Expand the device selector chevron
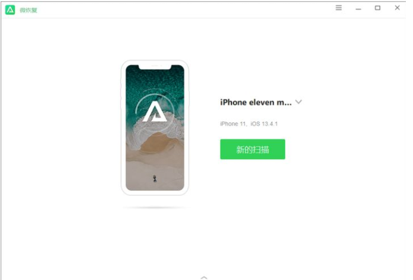413x280 pixels. coord(299,102)
